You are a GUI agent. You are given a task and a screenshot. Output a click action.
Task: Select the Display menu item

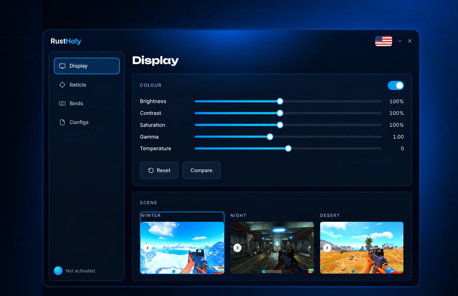click(87, 66)
